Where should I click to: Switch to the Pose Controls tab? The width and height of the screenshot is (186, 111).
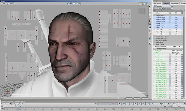[157, 3]
